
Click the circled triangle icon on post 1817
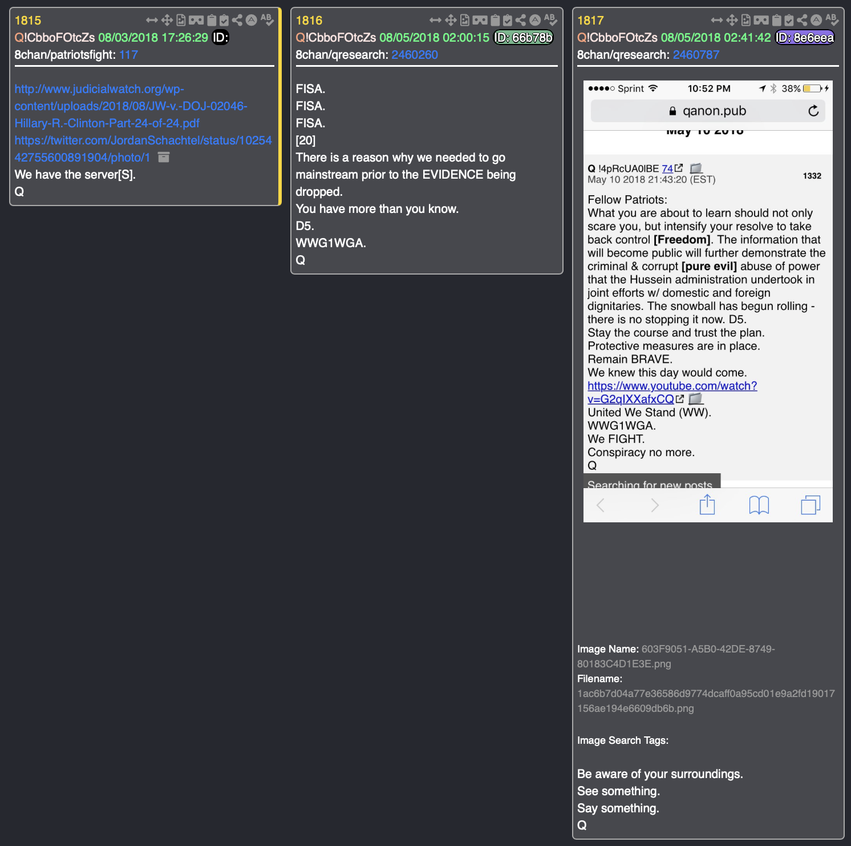pyautogui.click(x=816, y=21)
